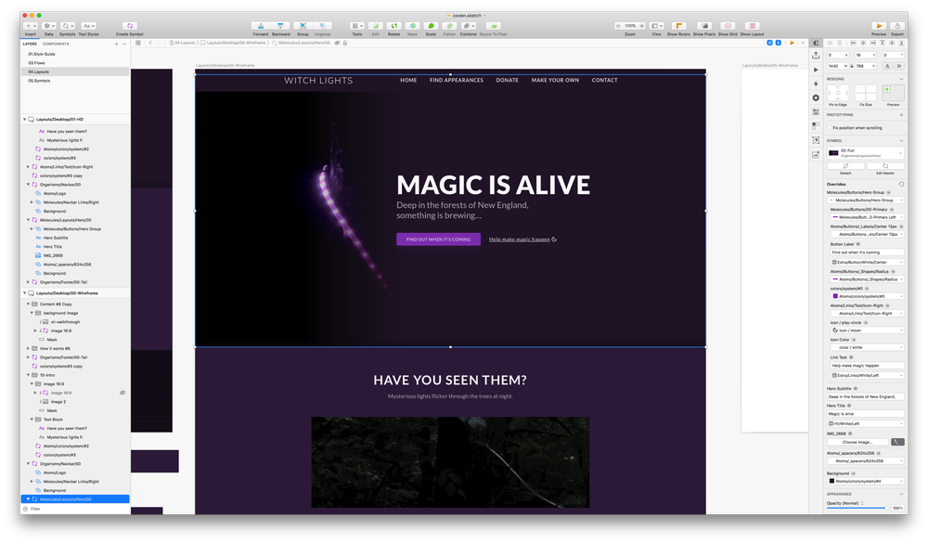Select the Fix Size resizing control
928x543 pixels.
tap(865, 94)
